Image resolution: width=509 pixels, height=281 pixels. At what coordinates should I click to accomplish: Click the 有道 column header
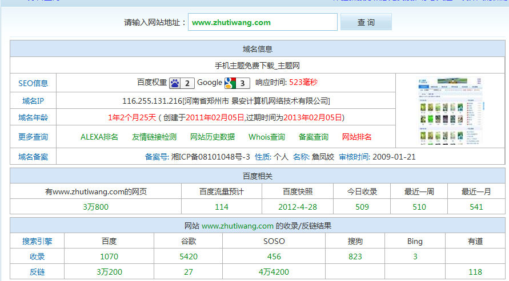point(475,241)
